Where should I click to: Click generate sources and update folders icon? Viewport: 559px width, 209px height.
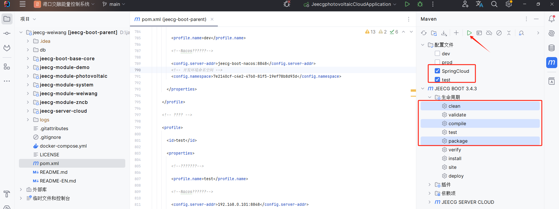tap(434, 33)
